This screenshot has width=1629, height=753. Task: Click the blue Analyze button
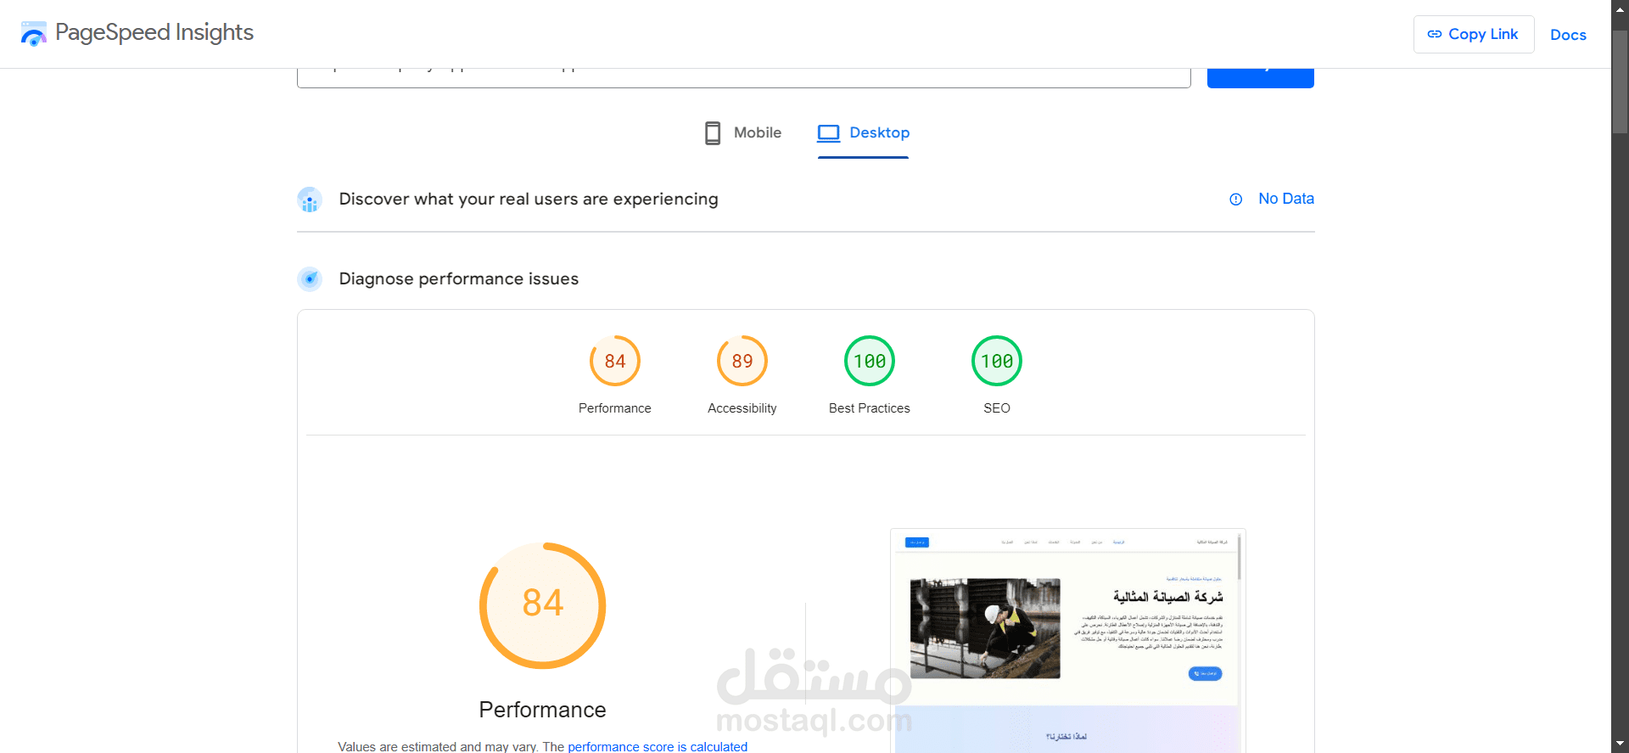click(1260, 77)
